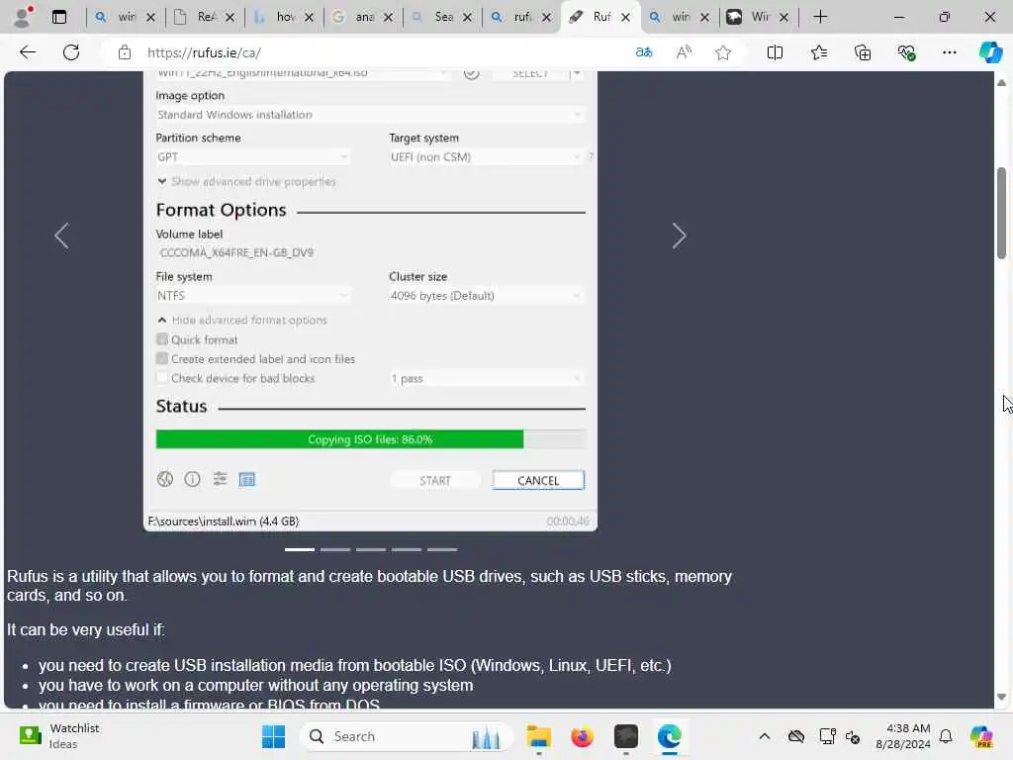Viewport: 1013px width, 760px height.
Task: Click the START button in Rufus
Action: (435, 480)
